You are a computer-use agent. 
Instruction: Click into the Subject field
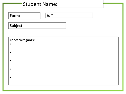(x=37, y=26)
